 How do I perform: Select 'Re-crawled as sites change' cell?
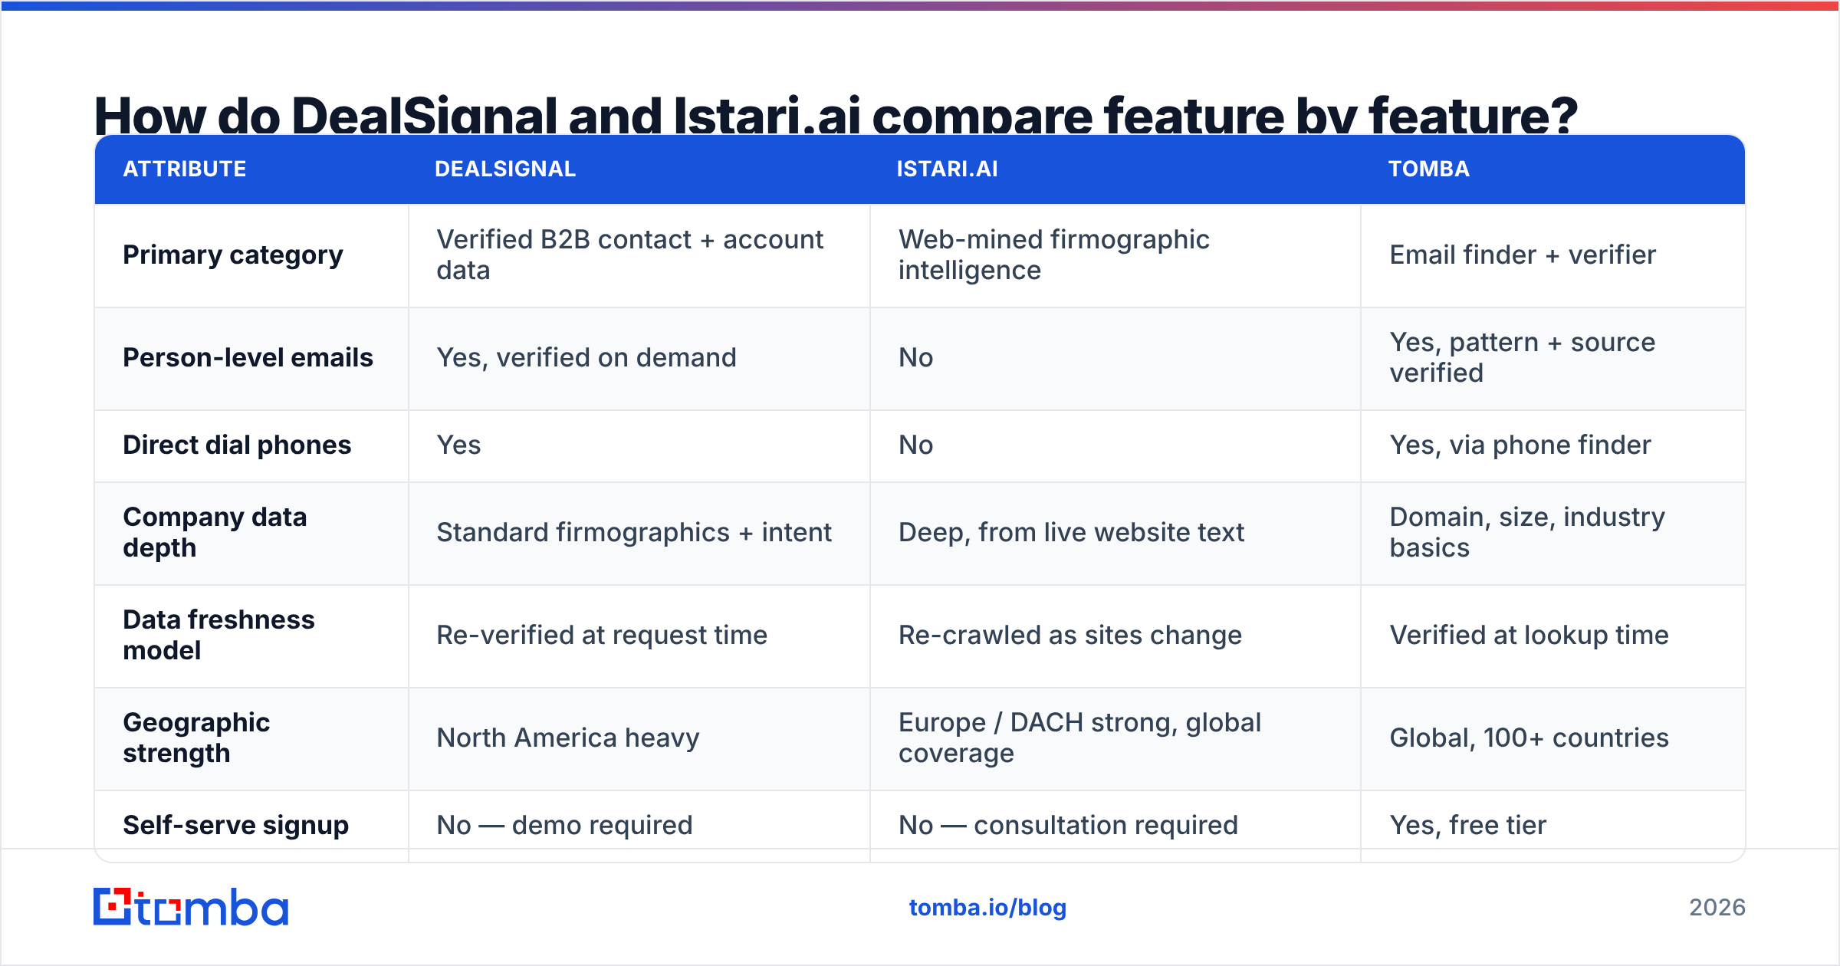tap(1070, 635)
